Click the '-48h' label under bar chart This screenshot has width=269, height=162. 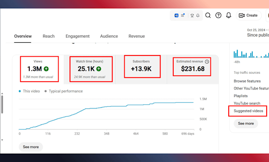[237, 62]
